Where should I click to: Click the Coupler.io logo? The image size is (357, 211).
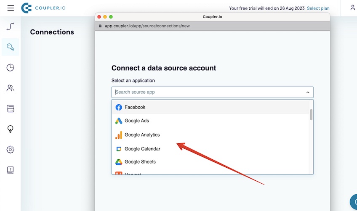[x=43, y=8]
